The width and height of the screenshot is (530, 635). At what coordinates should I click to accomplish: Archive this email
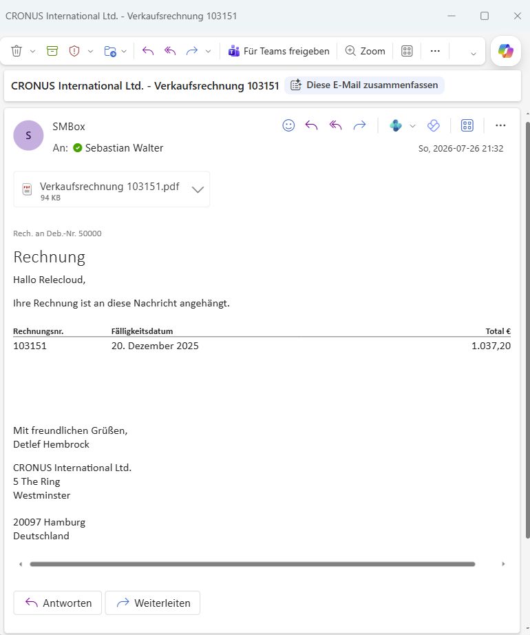coord(52,51)
